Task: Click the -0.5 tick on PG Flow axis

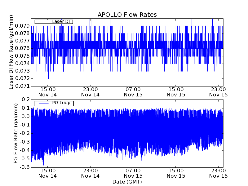Action: (25, 159)
